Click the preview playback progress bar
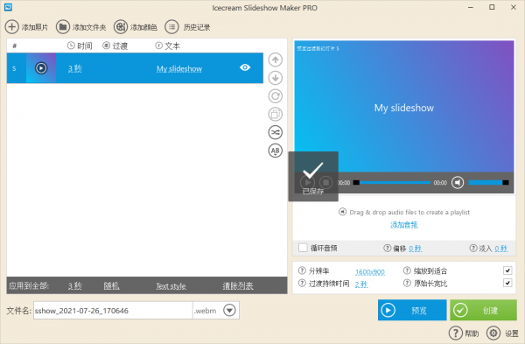Screen dimensions: 525x344 pyautogui.click(x=392, y=183)
